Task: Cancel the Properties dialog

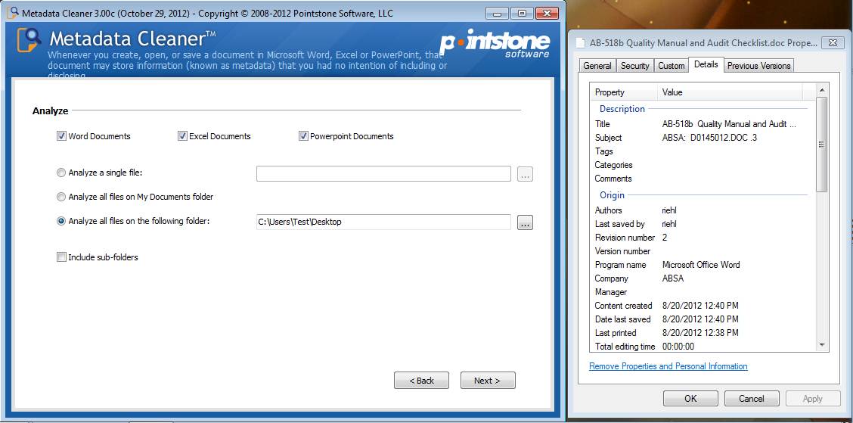Action: [751, 399]
